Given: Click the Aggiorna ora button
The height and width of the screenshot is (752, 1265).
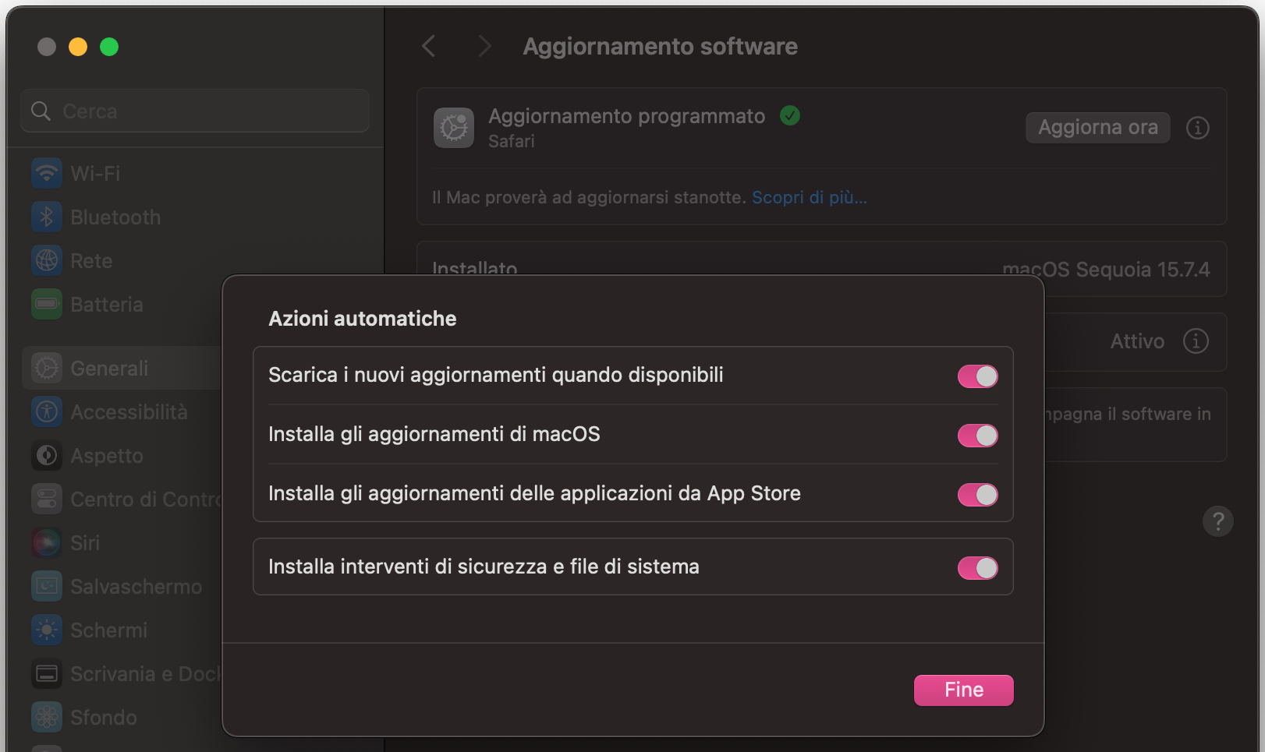Looking at the screenshot, I should [1097, 127].
